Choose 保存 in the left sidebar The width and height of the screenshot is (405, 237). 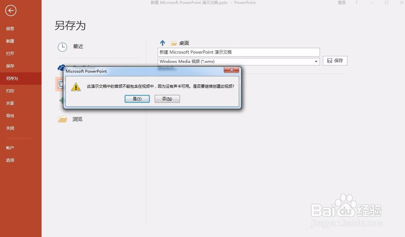tap(10, 66)
